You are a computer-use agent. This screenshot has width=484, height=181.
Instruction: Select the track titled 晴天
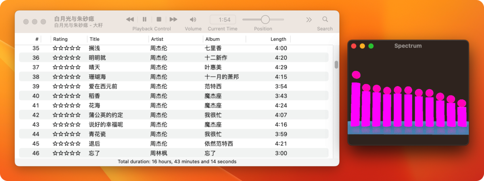coord(94,67)
